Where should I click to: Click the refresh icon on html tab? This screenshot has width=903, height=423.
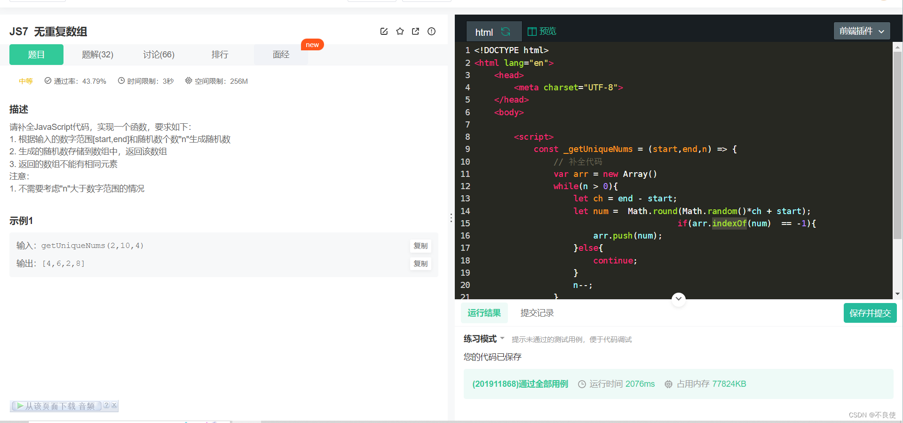506,32
